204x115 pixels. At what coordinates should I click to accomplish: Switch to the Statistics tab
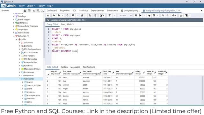[84, 11]
